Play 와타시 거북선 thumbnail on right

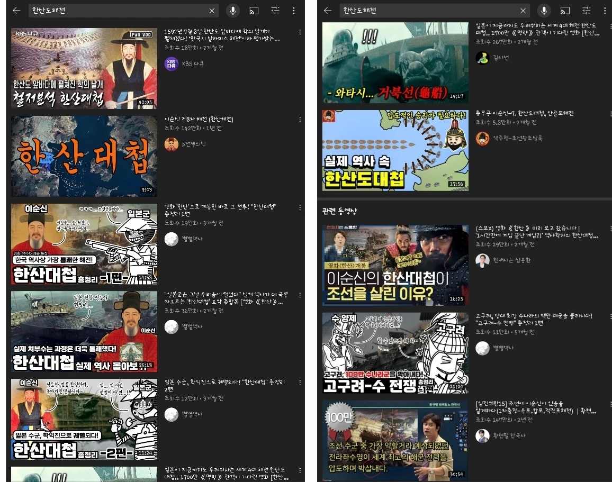(x=395, y=62)
